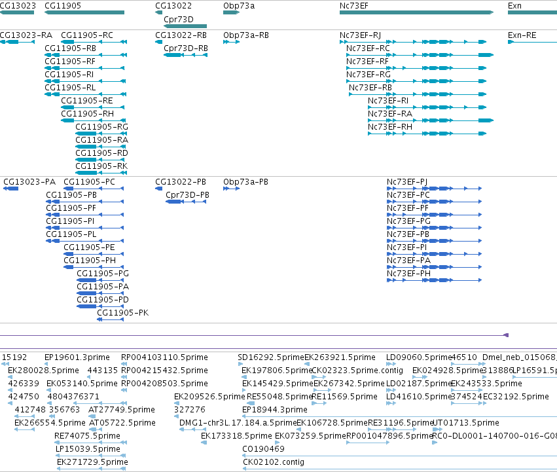Viewport: 557px width, 472px height.
Task: Select EST EK280028.5prime
Action: click(x=43, y=371)
